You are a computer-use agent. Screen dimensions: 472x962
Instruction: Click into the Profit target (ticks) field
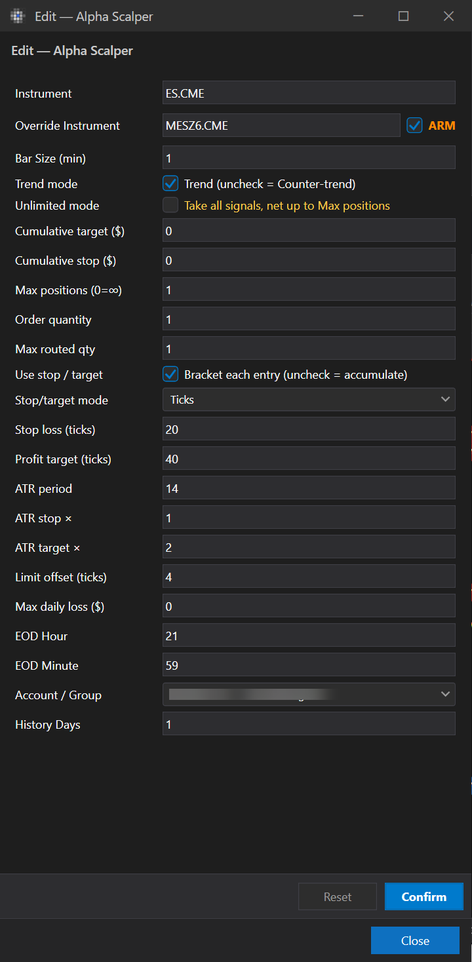click(x=309, y=459)
